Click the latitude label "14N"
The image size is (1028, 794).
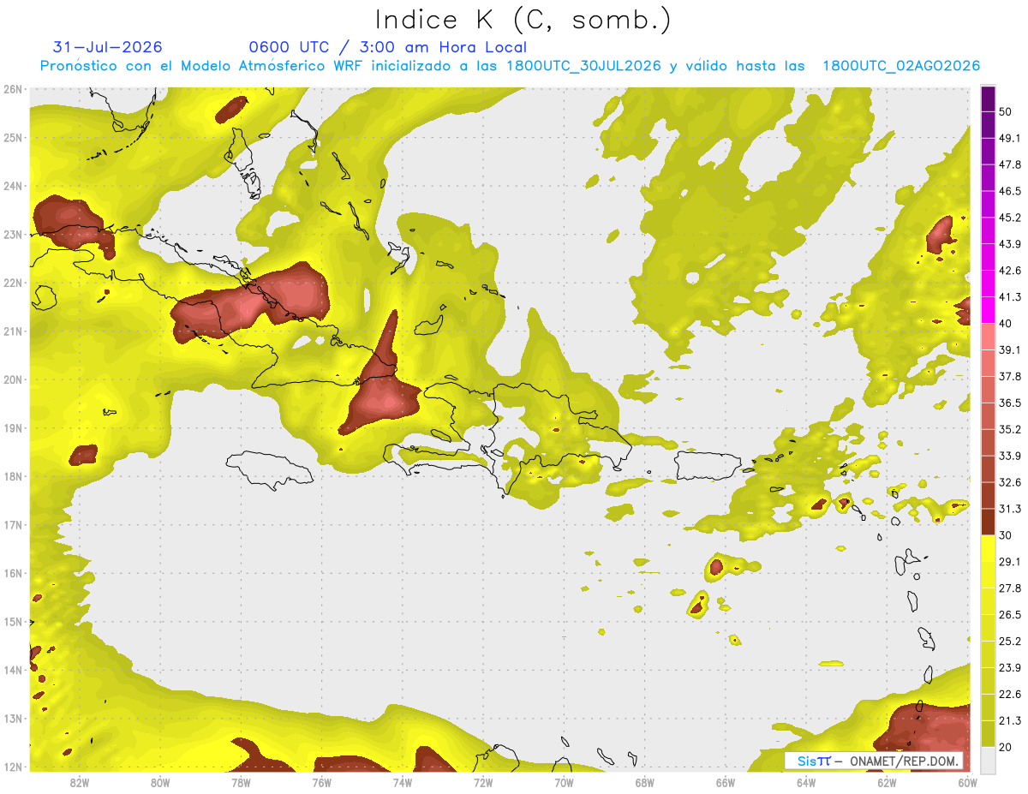[13, 670]
